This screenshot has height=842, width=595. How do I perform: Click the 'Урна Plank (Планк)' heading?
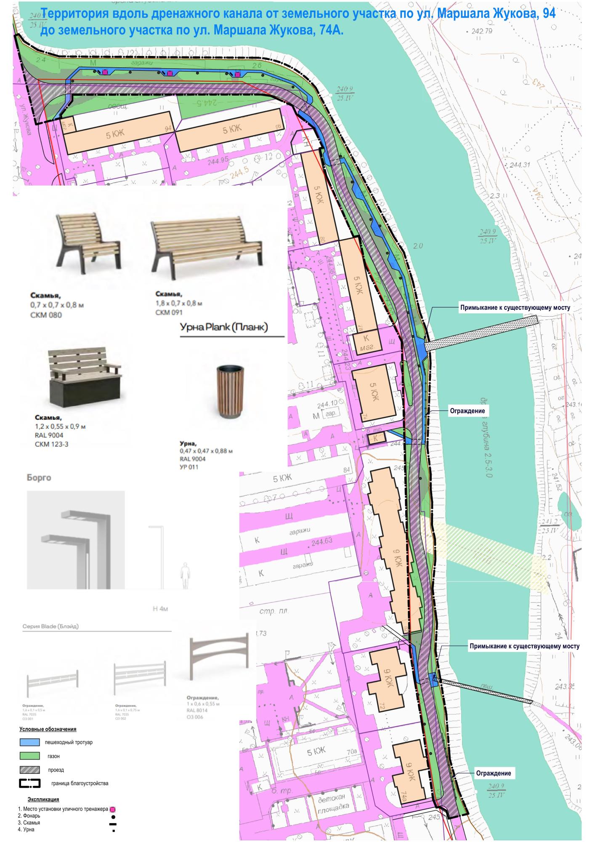(224, 327)
